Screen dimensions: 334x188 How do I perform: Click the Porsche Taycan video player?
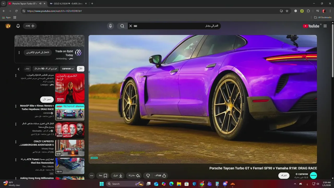click(203, 99)
